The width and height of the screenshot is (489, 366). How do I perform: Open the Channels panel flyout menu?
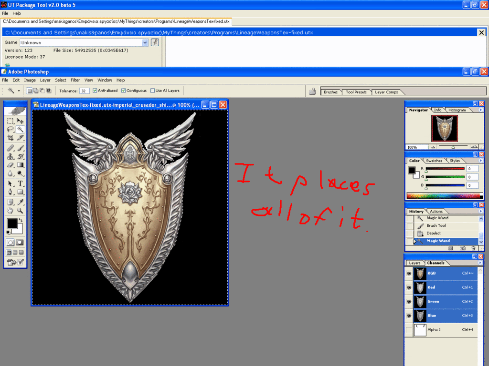[x=480, y=263]
